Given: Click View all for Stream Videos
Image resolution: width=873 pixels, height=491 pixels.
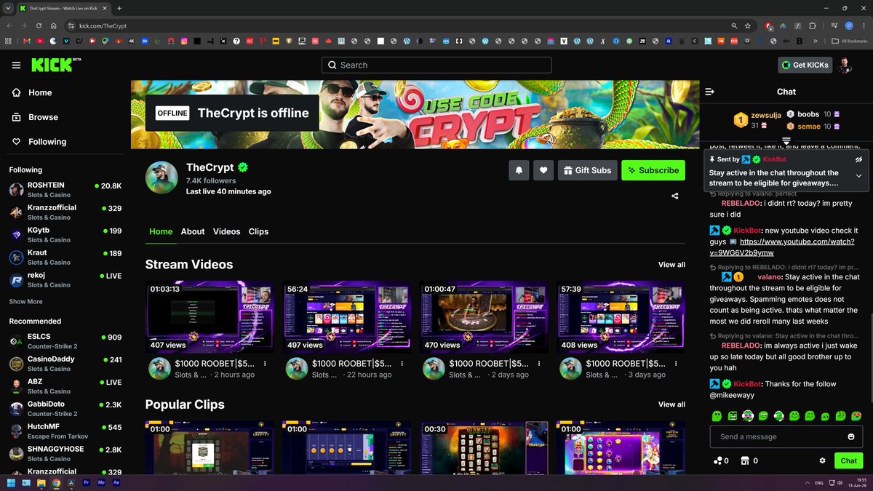Looking at the screenshot, I should click(x=671, y=265).
